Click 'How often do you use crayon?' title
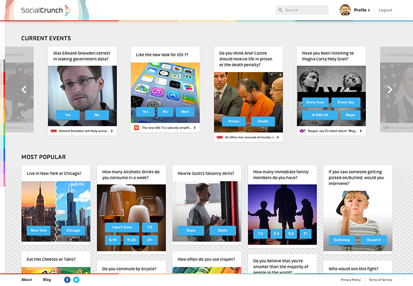Image resolution: width=413 pixels, height=286 pixels. pos(206,260)
